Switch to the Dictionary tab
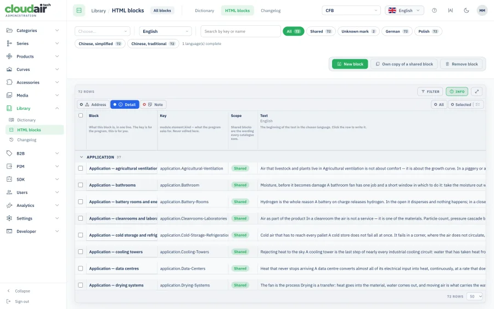The image size is (494, 309). [x=205, y=11]
